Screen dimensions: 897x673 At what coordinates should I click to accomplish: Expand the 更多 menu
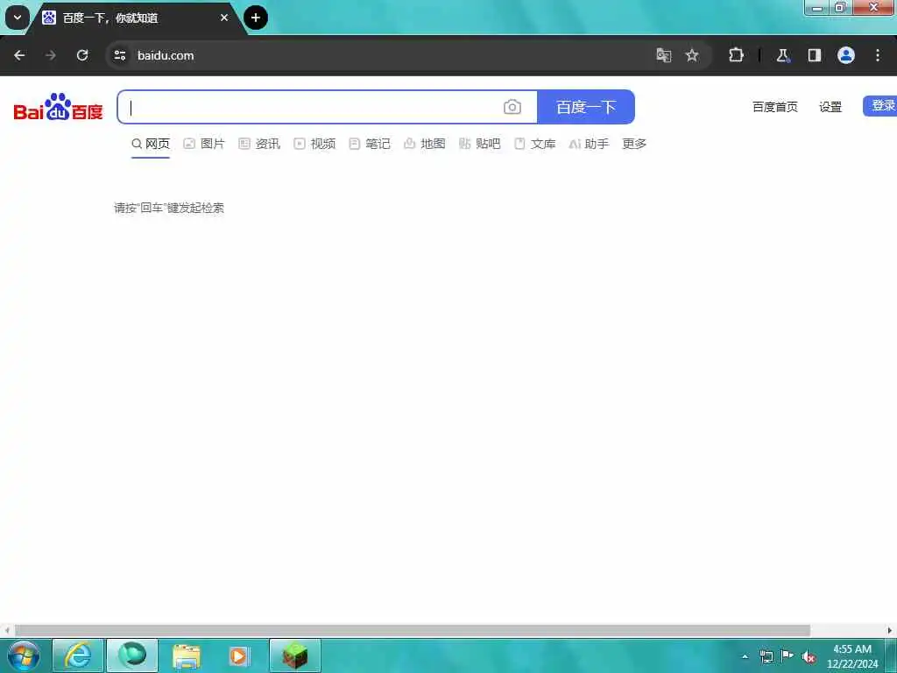[634, 144]
